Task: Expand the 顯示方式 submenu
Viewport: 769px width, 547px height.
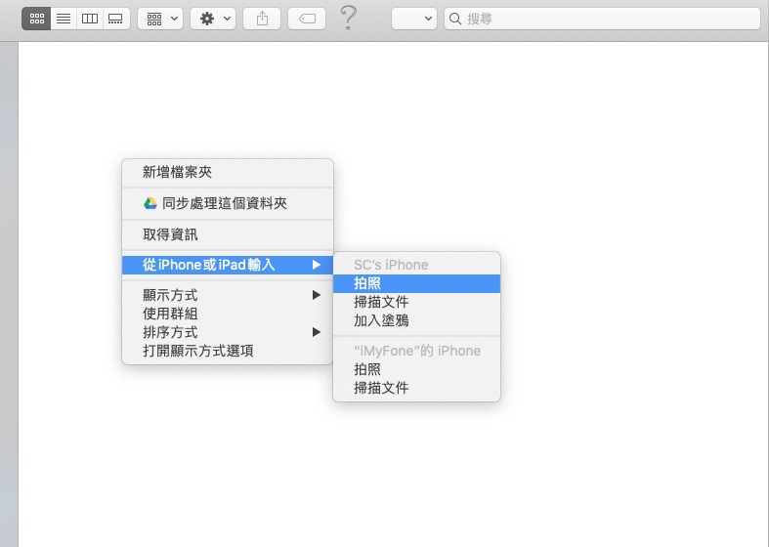Action: (x=228, y=295)
